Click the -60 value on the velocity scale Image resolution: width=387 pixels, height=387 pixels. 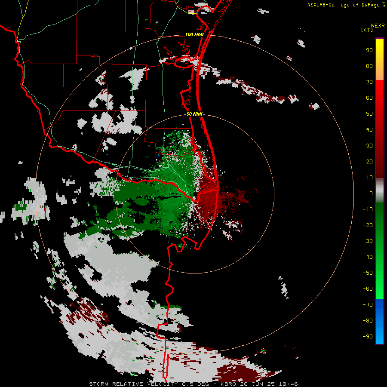[368, 289]
